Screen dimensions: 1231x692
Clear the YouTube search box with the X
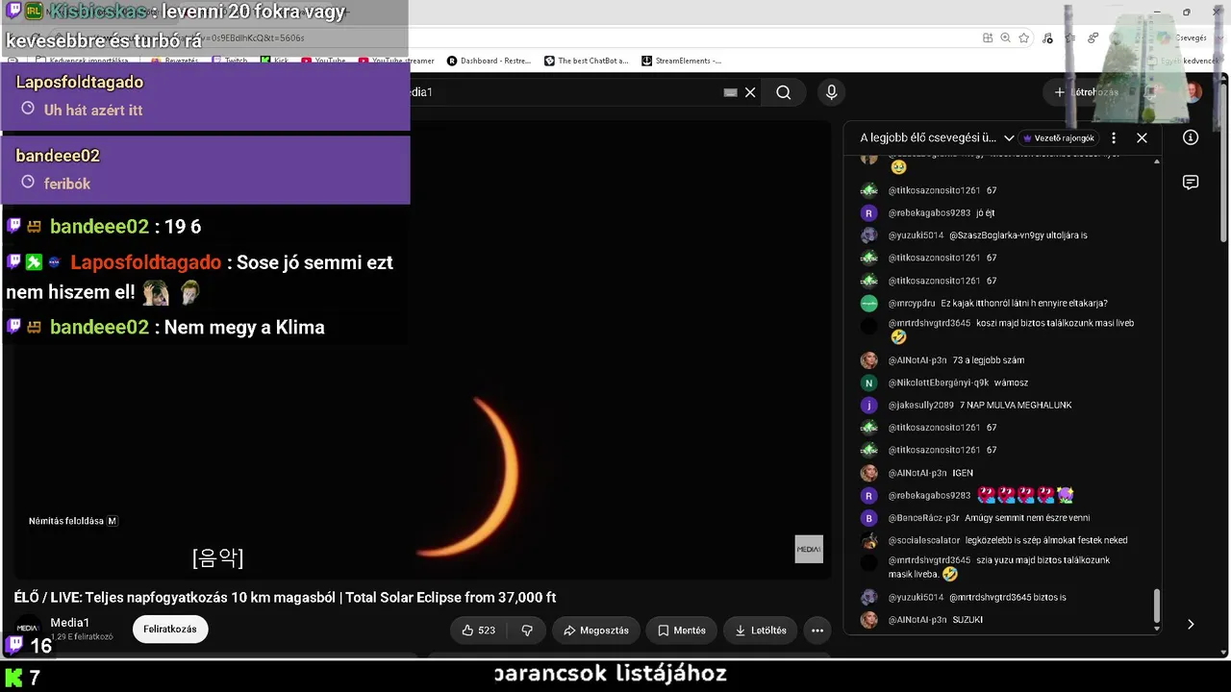(750, 92)
